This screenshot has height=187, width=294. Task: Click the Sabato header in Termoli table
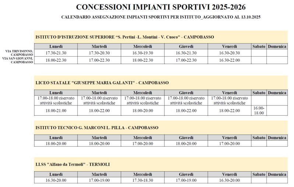pyautogui.click(x=259, y=174)
